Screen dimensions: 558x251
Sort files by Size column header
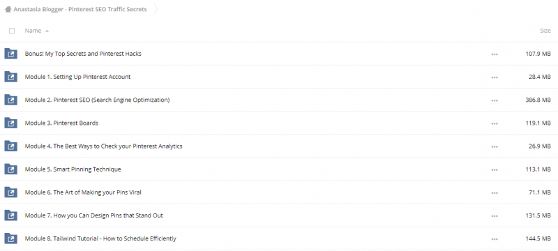click(545, 31)
